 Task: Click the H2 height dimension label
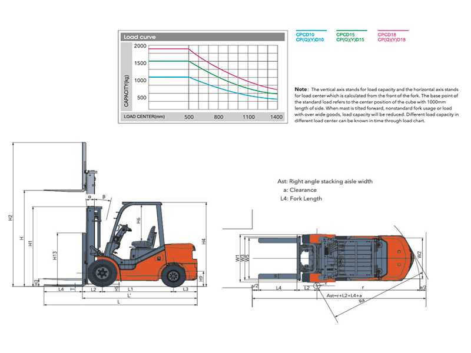click(x=11, y=218)
